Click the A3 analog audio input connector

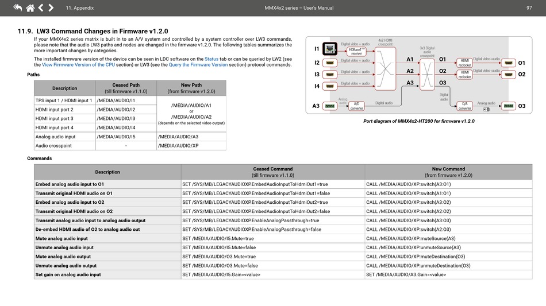pos(330,106)
